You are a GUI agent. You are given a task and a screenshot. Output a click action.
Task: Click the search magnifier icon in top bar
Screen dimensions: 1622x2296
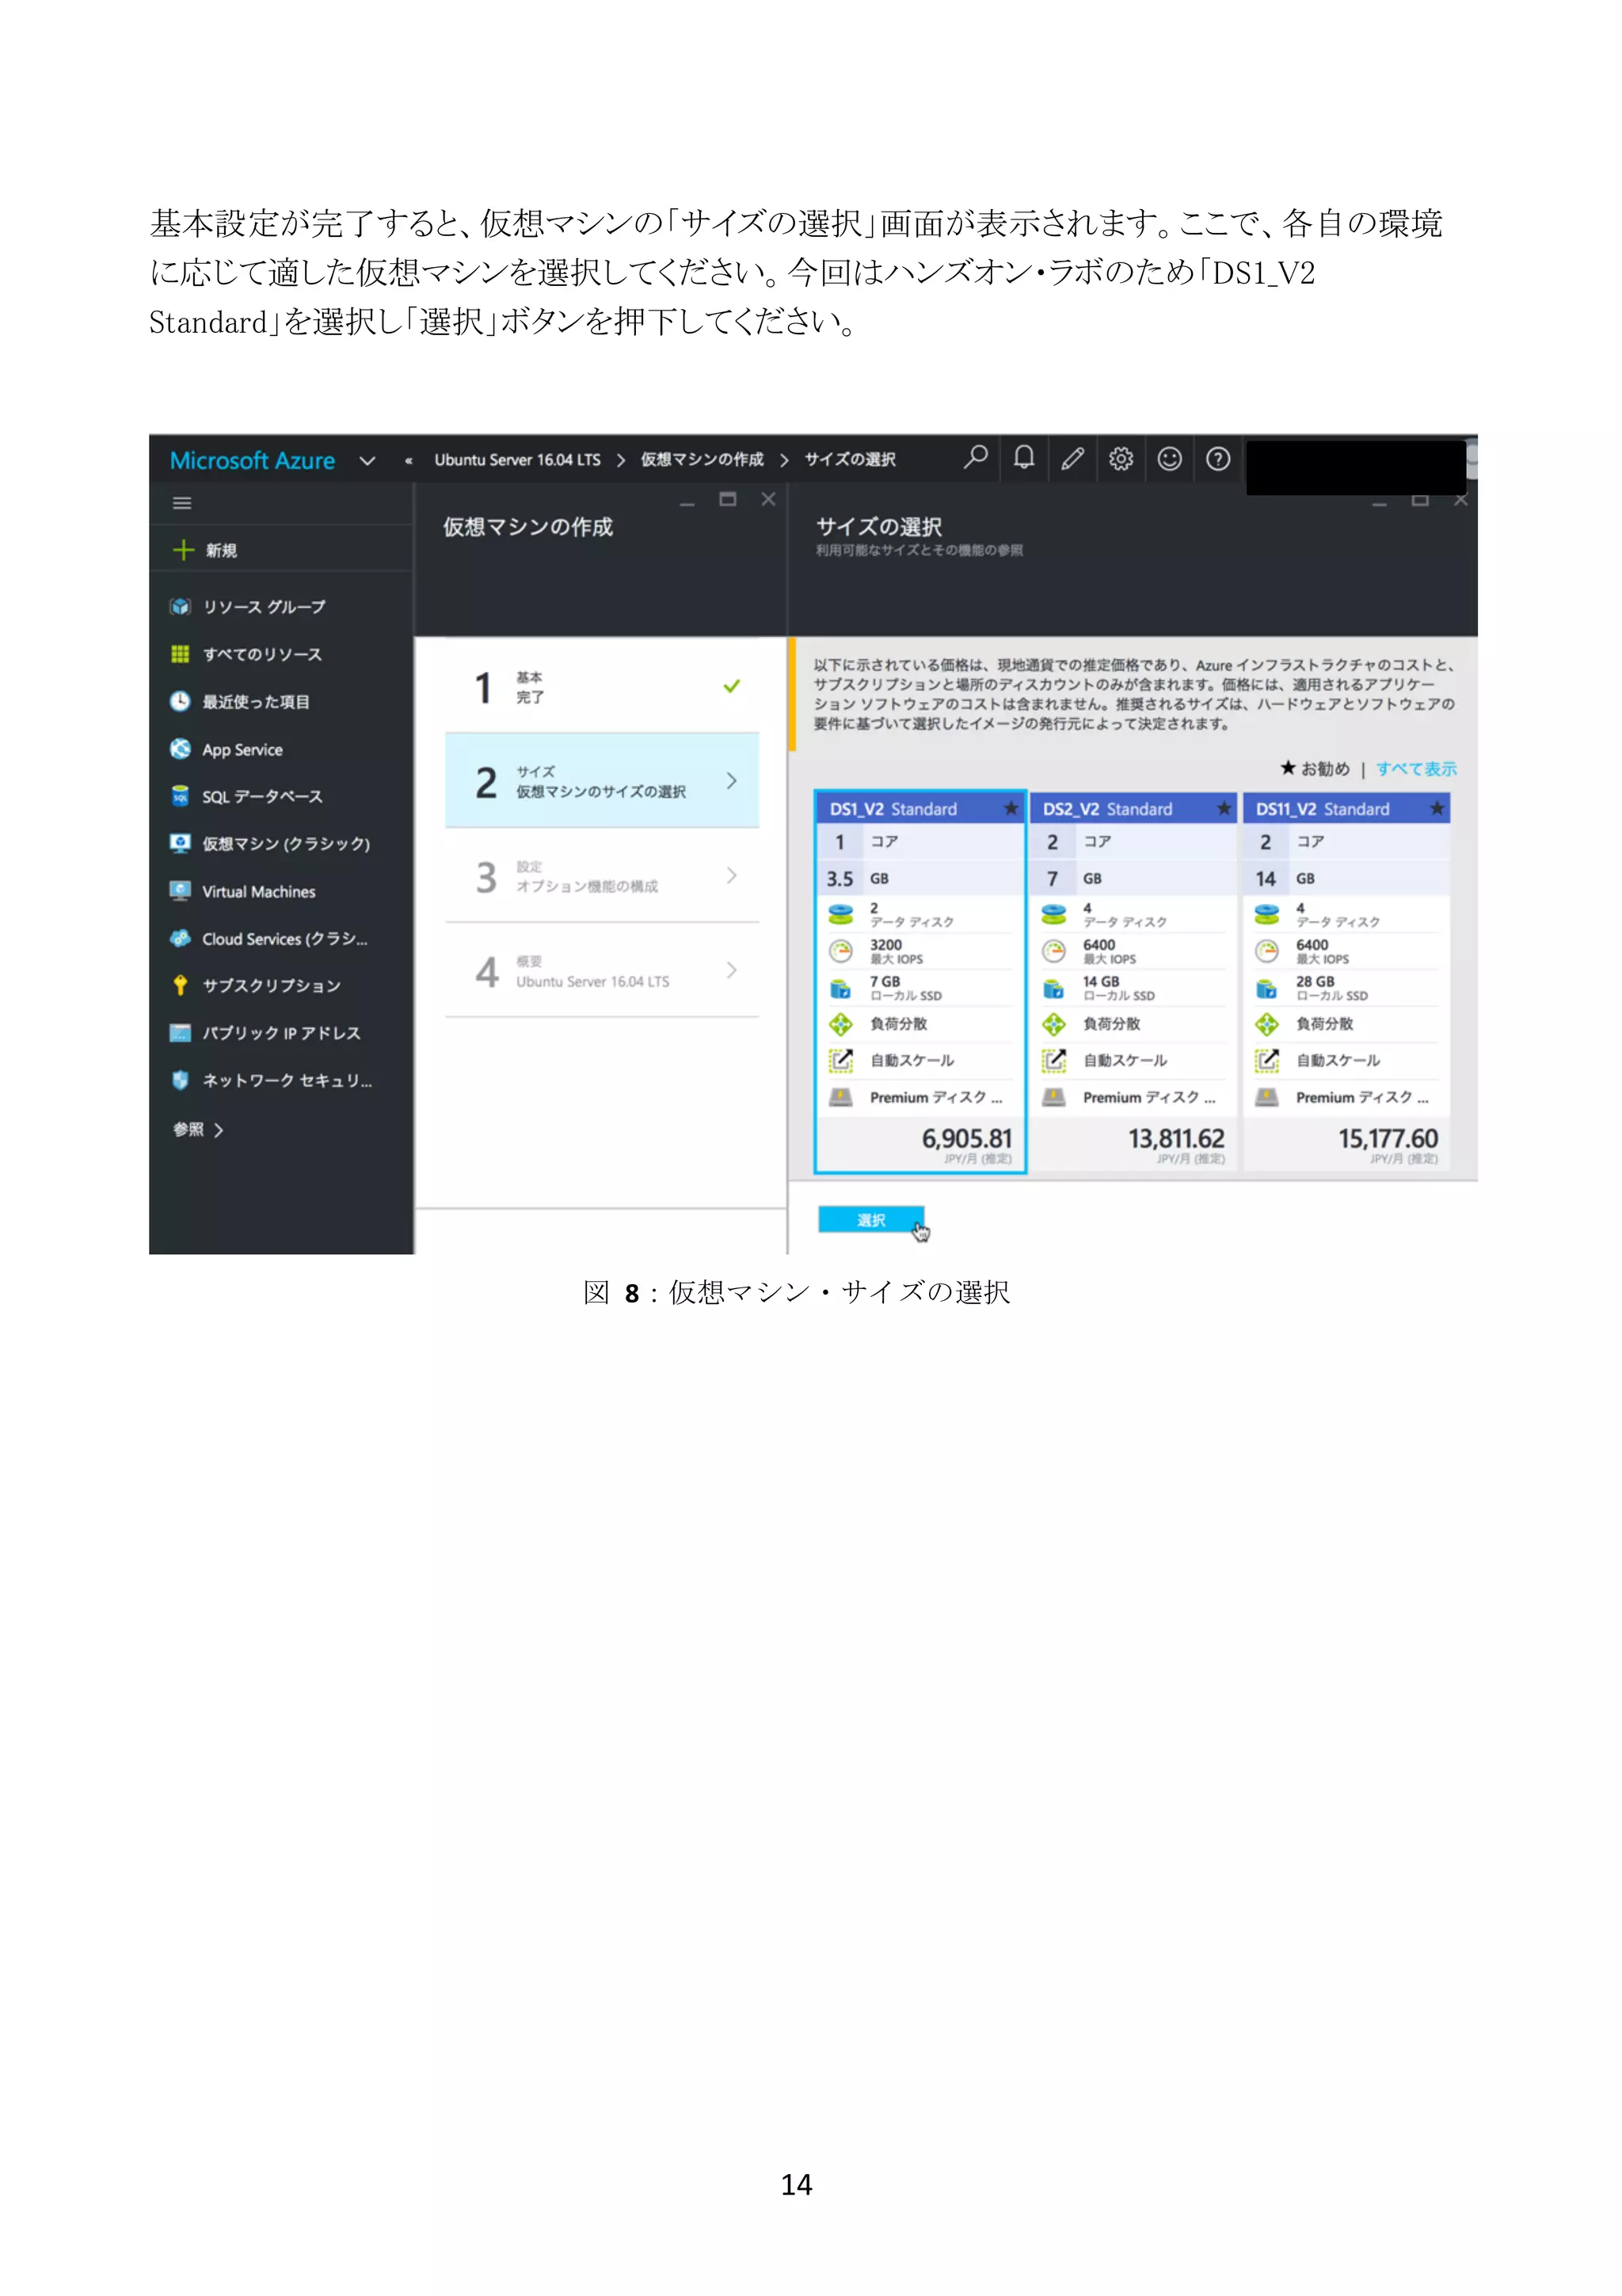[x=976, y=458]
